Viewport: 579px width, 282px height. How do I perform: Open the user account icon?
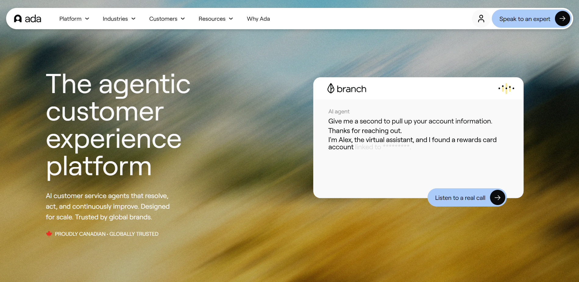point(481,19)
